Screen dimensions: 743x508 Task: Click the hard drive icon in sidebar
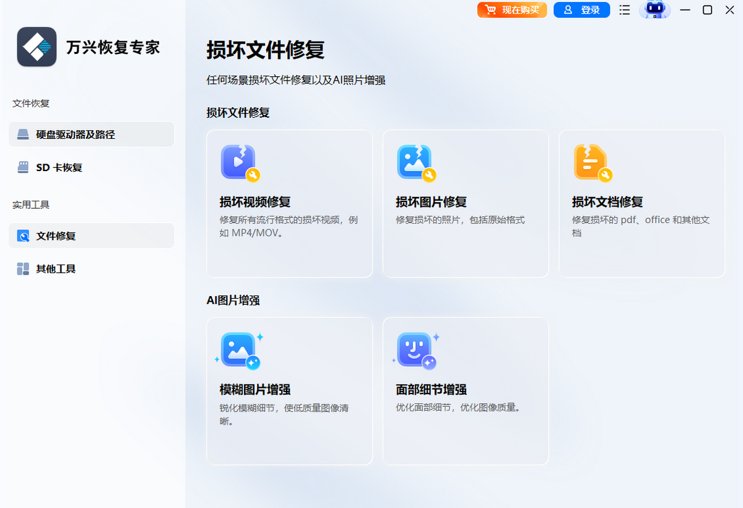click(x=23, y=134)
